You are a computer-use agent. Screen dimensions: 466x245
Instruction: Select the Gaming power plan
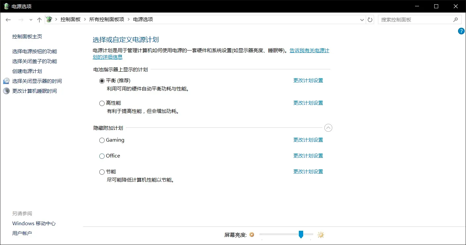(102, 140)
